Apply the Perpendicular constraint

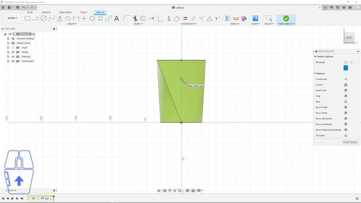(x=201, y=19)
